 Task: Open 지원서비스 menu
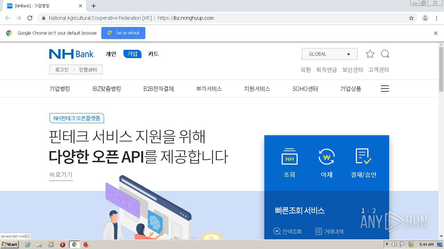[x=257, y=89]
